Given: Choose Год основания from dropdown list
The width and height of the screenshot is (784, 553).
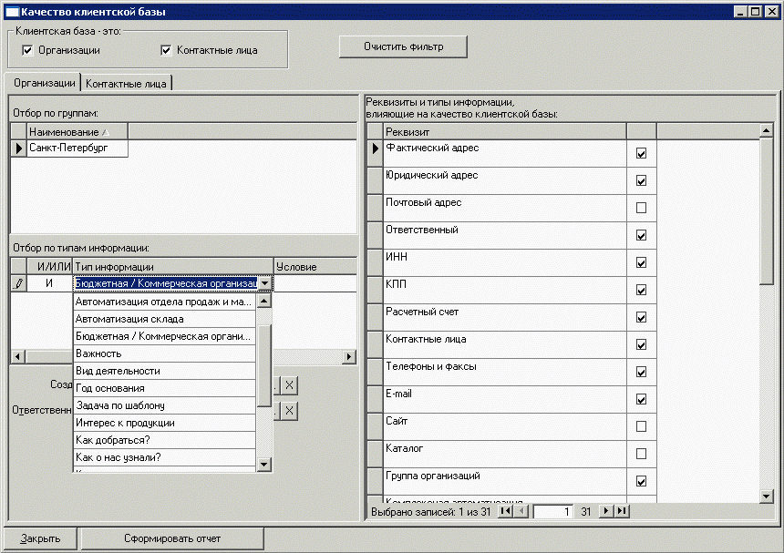Looking at the screenshot, I should click(164, 388).
